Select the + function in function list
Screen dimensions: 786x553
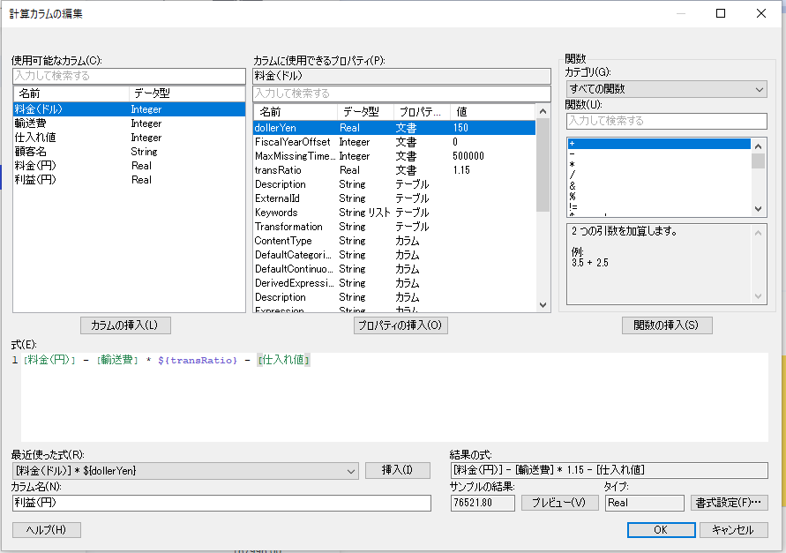pyautogui.click(x=659, y=144)
